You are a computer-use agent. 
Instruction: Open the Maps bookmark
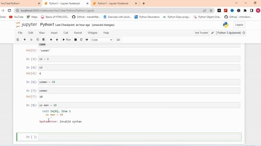pos(32,17)
